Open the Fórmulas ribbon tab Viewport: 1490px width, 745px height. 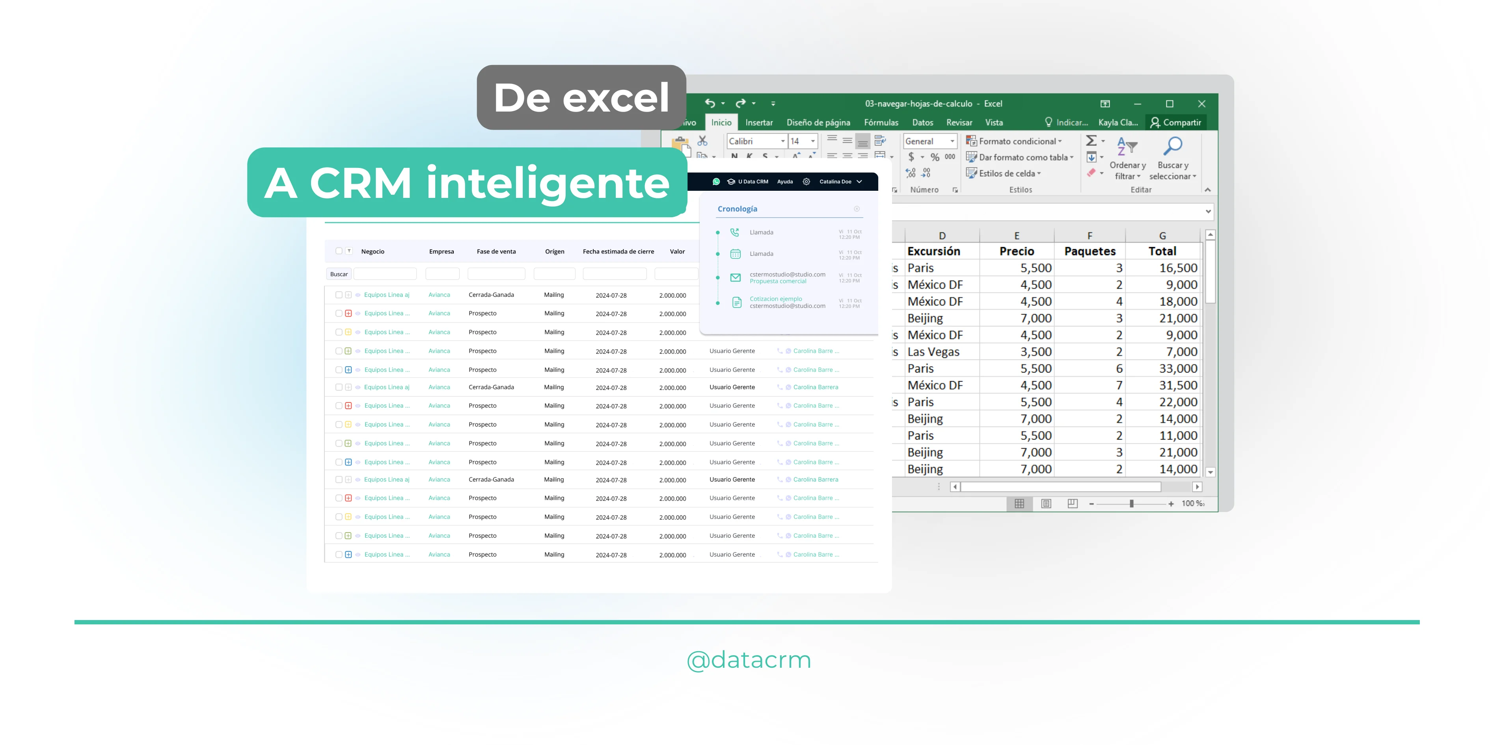tap(881, 123)
